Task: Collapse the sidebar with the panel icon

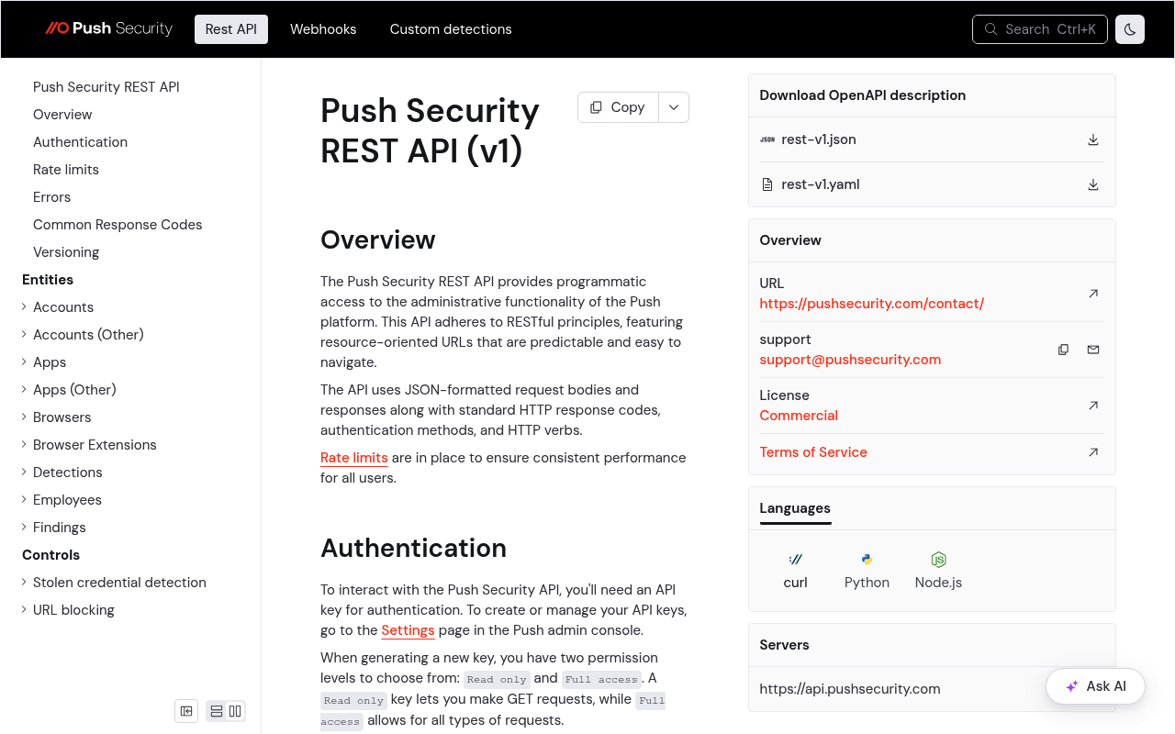Action: pyautogui.click(x=186, y=711)
